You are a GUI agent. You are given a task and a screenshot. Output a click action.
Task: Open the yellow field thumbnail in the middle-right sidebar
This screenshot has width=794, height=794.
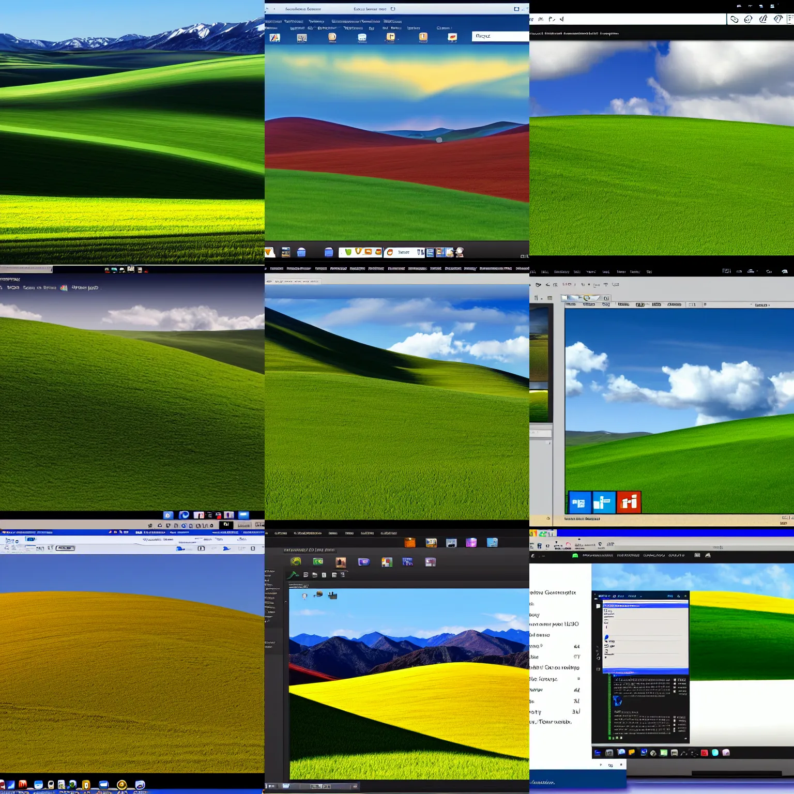538,406
